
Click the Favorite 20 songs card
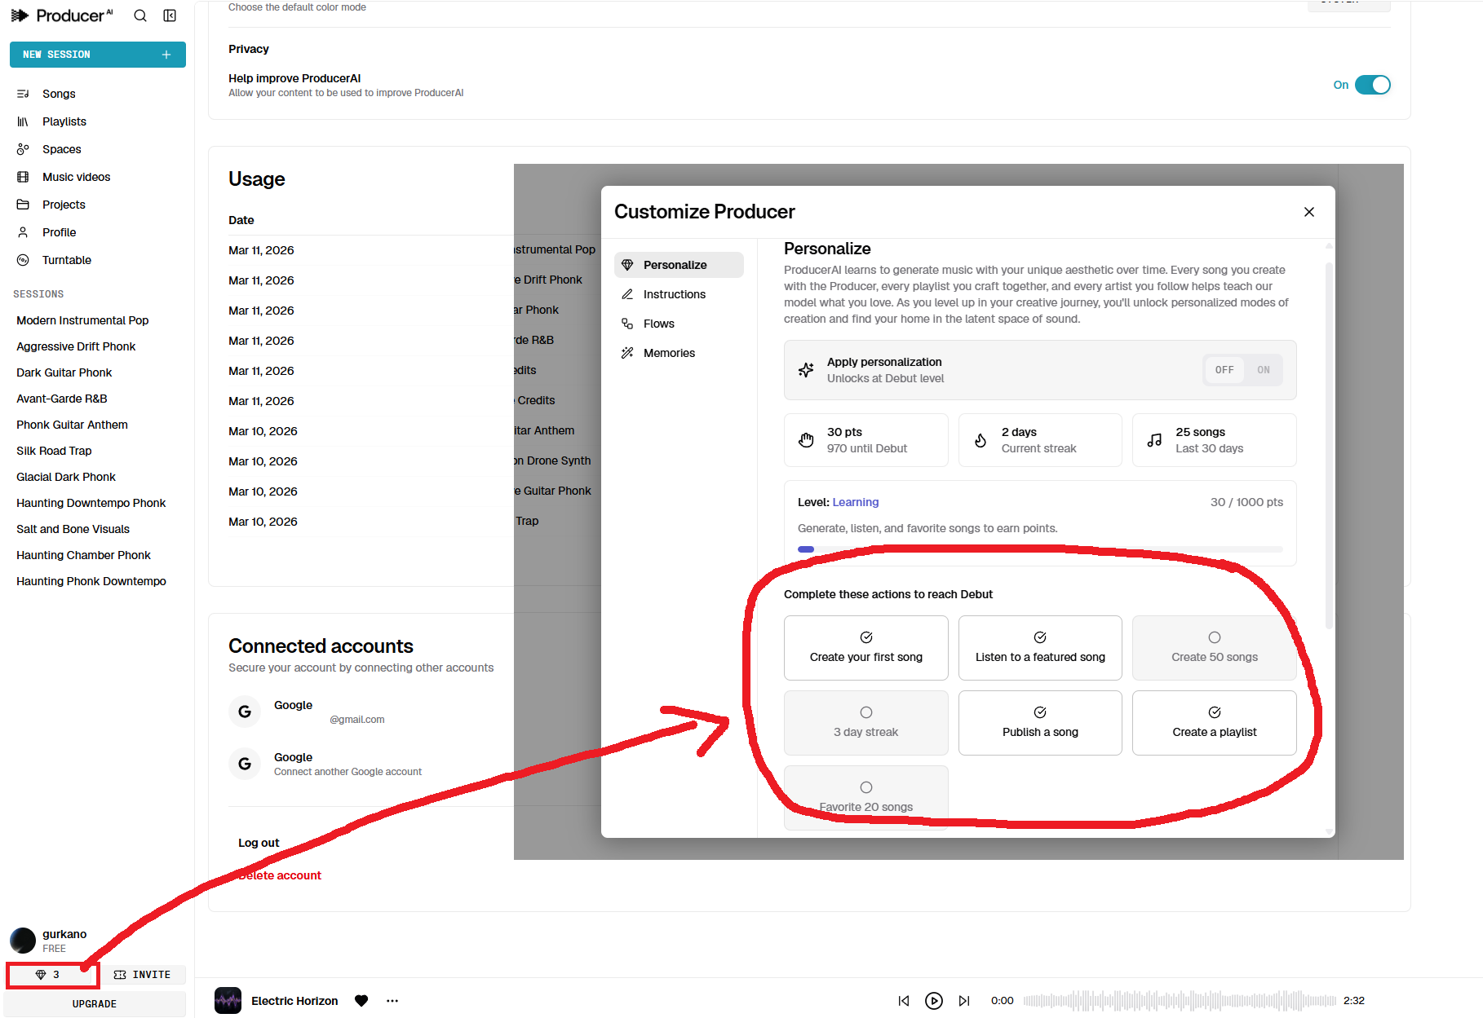(x=866, y=798)
